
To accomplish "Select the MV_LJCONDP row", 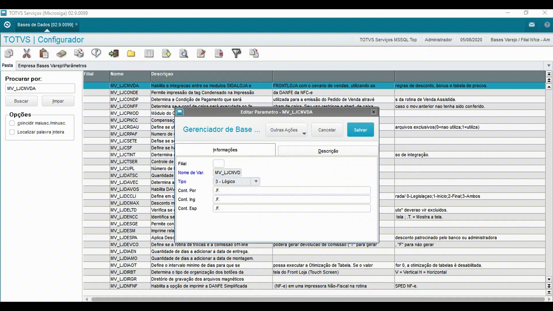I will pyautogui.click(x=314, y=99).
